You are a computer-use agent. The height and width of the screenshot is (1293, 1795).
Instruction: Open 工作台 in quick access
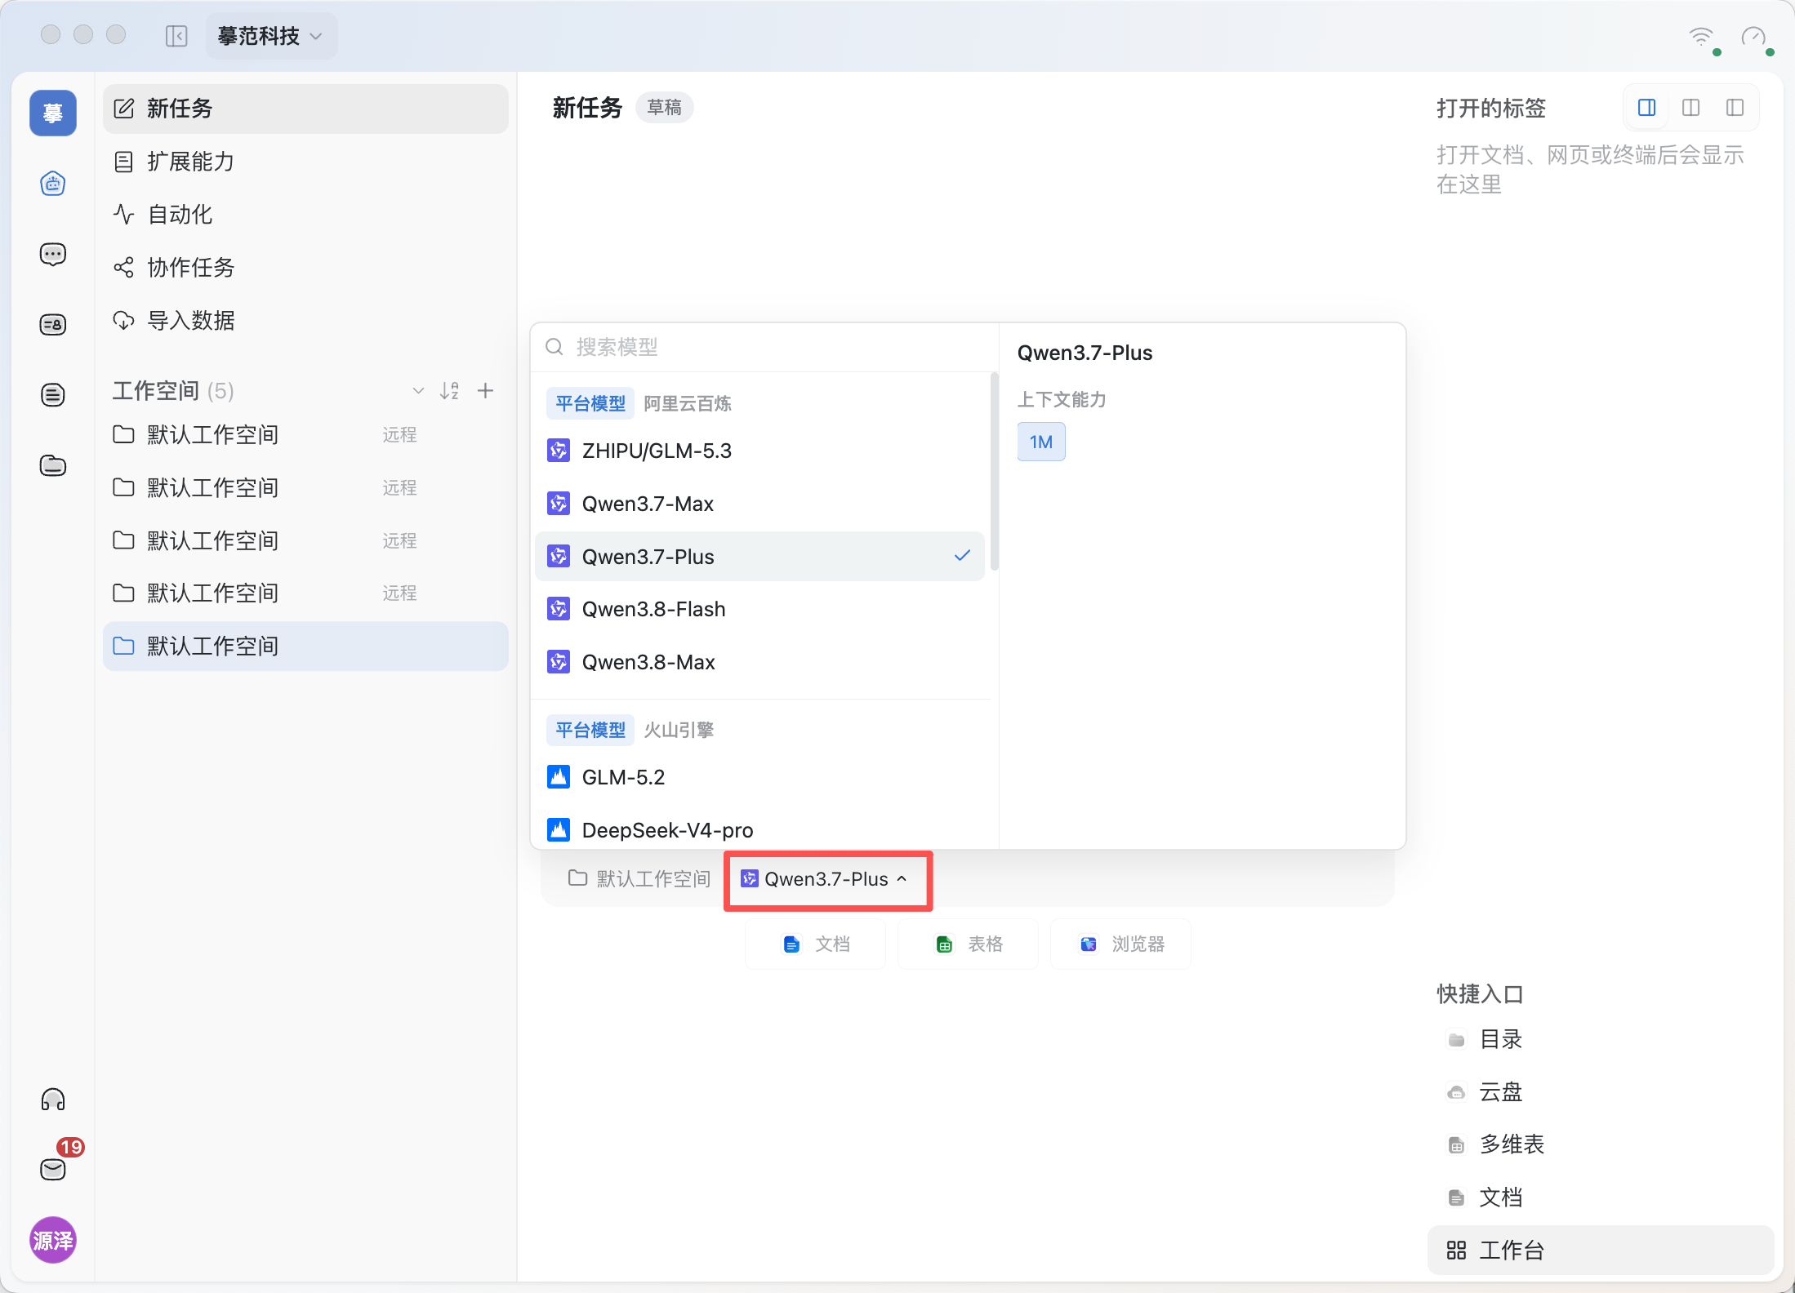pyautogui.click(x=1601, y=1251)
